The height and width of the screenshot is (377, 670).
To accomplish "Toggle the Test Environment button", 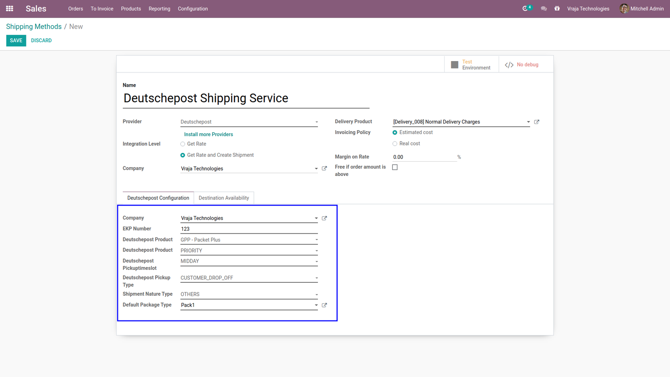I will click(x=472, y=65).
